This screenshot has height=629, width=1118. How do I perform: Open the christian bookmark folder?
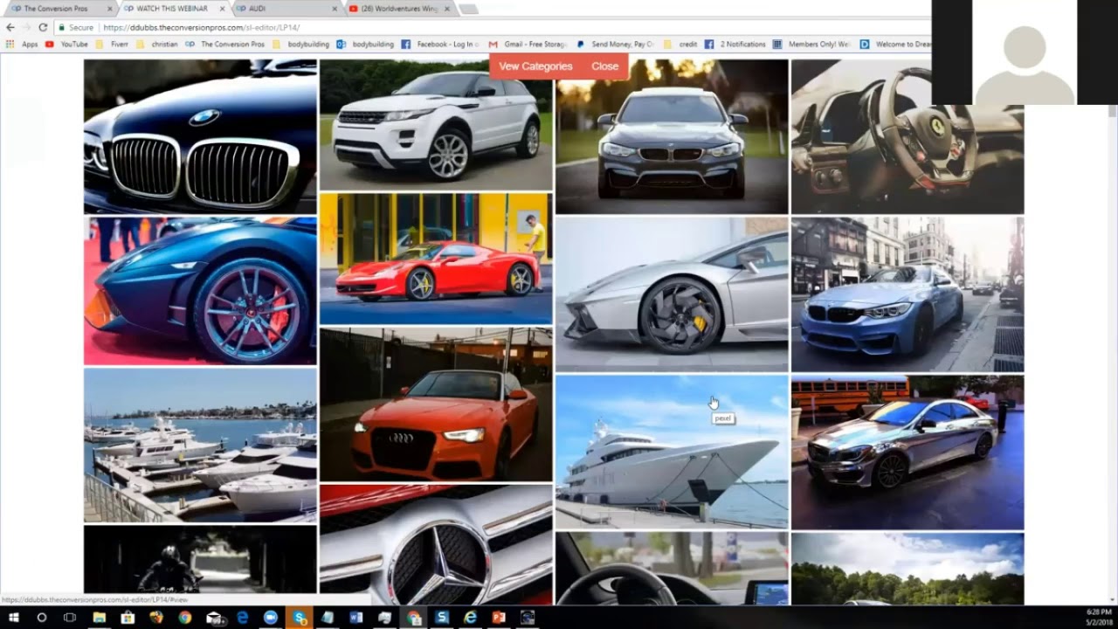point(157,44)
